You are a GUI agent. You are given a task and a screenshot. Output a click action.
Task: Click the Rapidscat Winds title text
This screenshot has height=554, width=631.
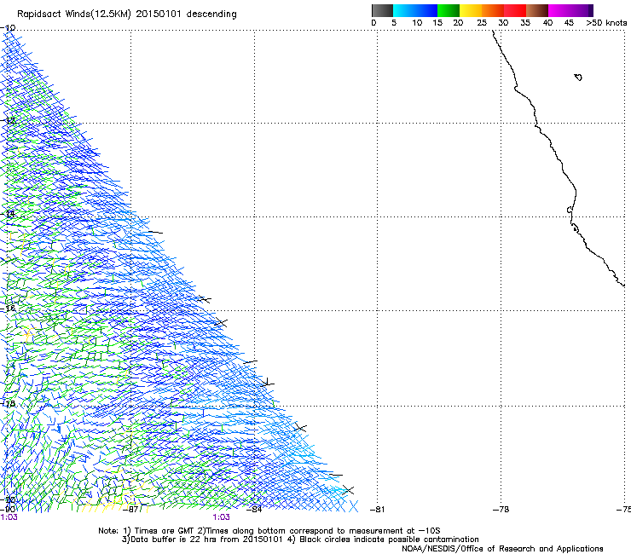[127, 14]
